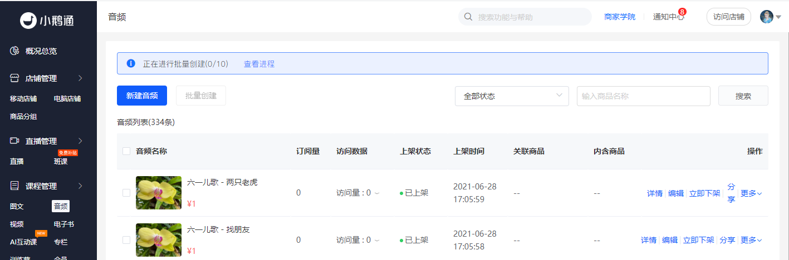Image resolution: width=789 pixels, height=260 pixels.
Task: Open 直播 sidebar item
Action: 17,162
